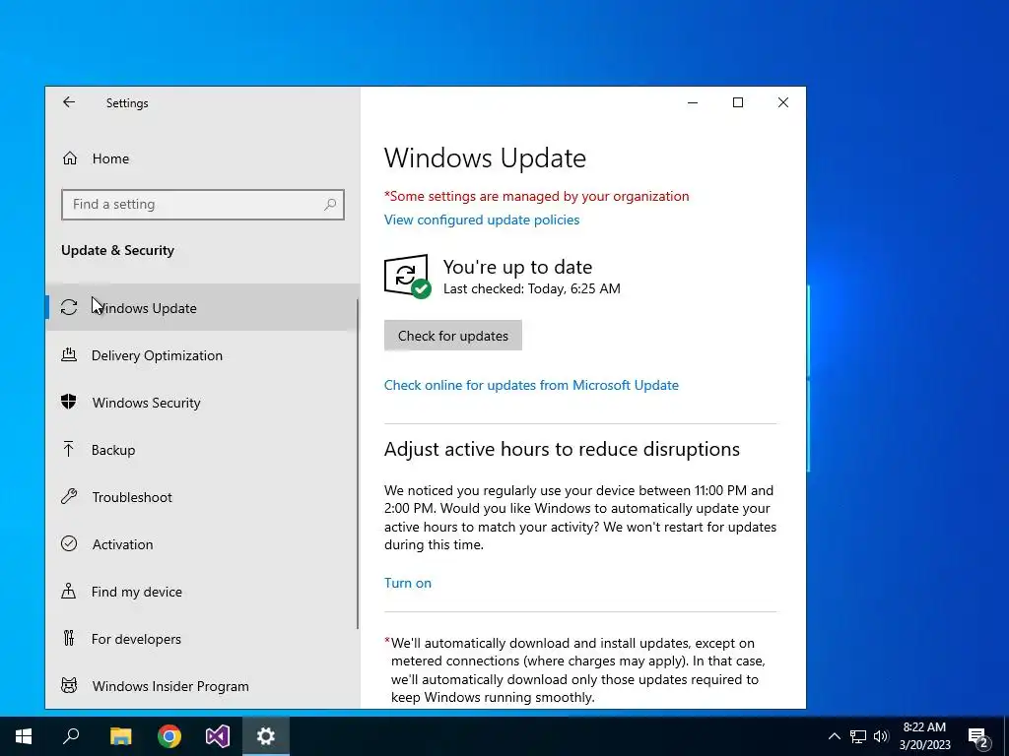The image size is (1009, 756).
Task: Click the Settings gear taskbar button
Action: pyautogui.click(x=266, y=736)
